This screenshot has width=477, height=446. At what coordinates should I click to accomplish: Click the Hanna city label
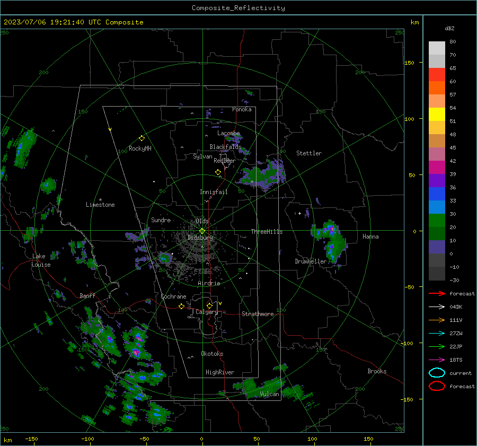pos(370,237)
